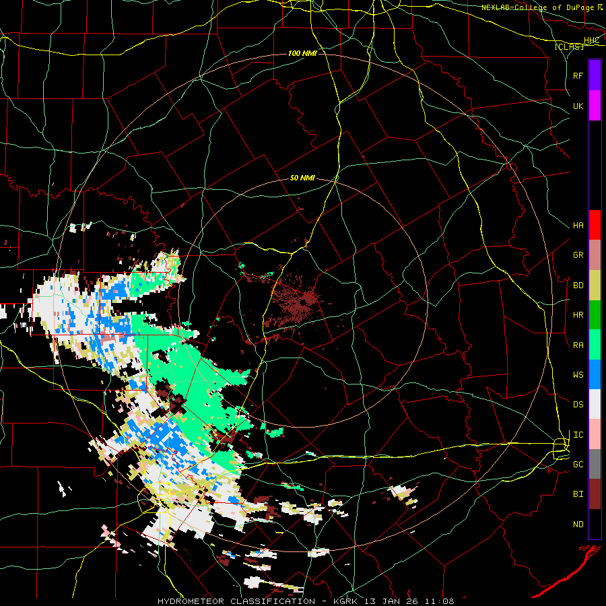Click the 100 NMI range ring label
Viewport: 606px width, 606px height.
(302, 53)
